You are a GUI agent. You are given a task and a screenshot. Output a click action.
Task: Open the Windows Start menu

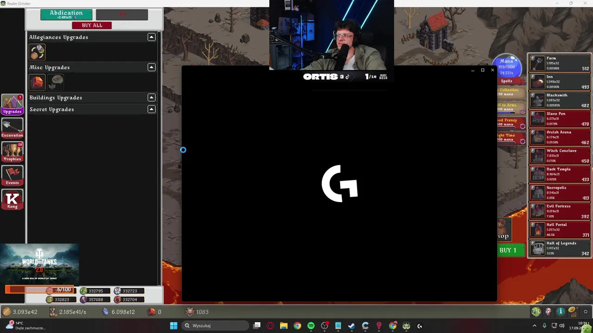click(174, 326)
